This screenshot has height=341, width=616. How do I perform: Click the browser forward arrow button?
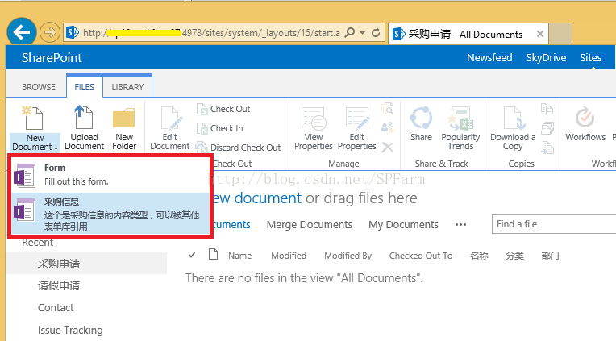[x=50, y=32]
